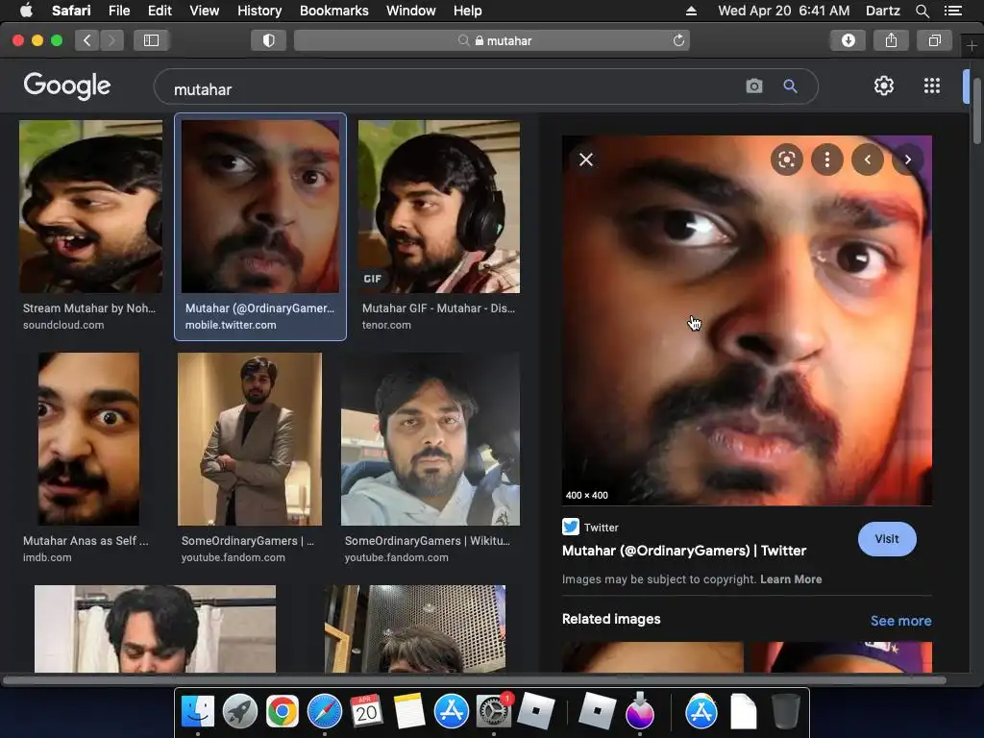Run the search with magnifier icon

790,86
